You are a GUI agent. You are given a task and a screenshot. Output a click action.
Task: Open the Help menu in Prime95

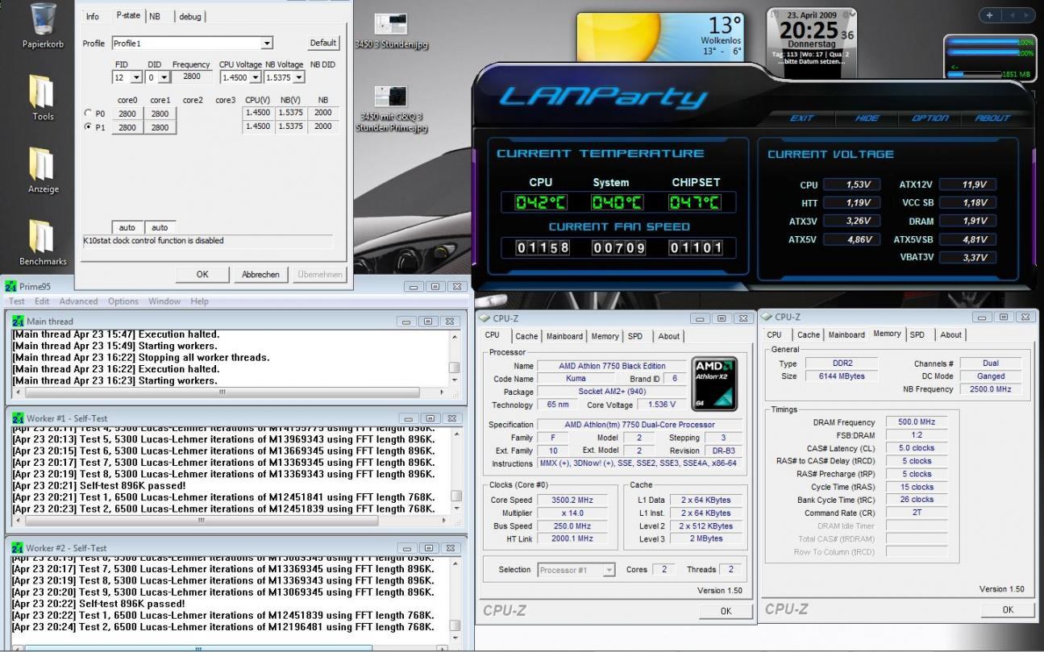point(199,301)
